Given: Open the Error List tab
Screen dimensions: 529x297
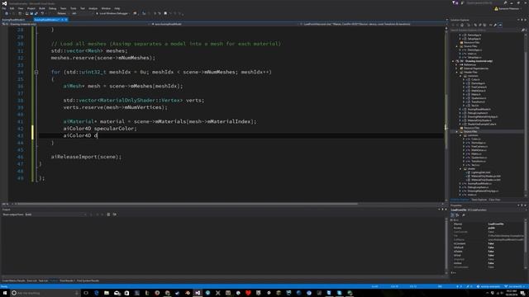Looking at the screenshot, I should point(31,280).
